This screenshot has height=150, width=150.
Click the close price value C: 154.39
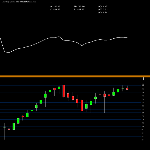click(55, 10)
